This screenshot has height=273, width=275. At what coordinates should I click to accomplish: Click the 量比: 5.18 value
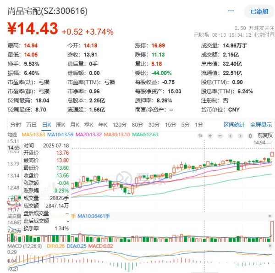coord(157,64)
